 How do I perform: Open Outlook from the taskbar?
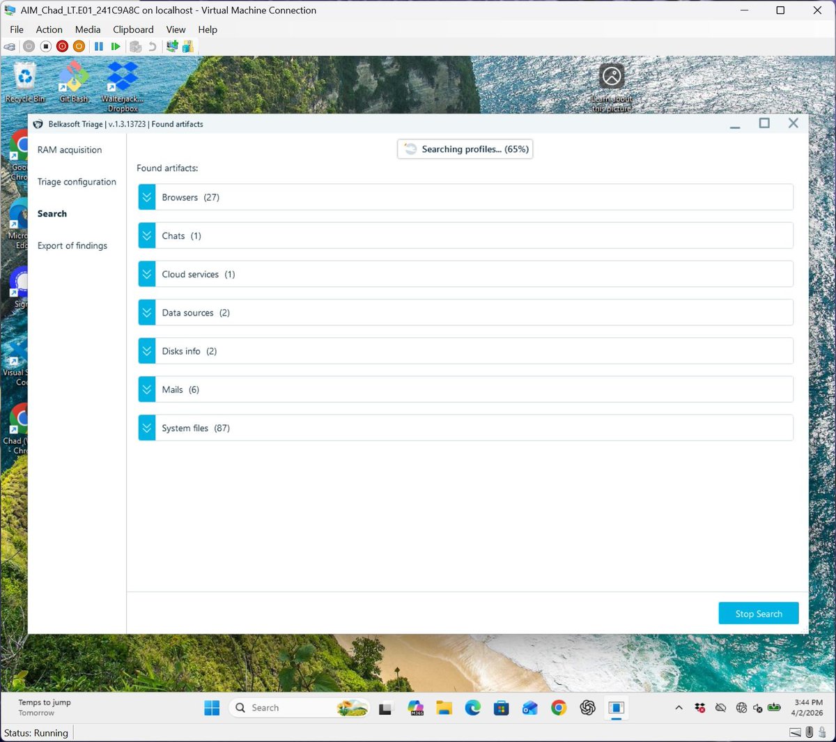pos(530,708)
